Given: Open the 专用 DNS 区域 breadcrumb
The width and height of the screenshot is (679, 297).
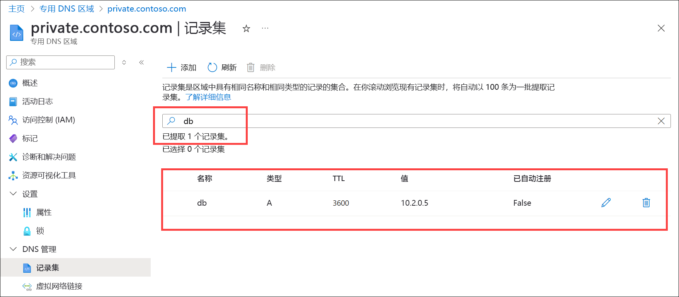Looking at the screenshot, I should coord(66,9).
